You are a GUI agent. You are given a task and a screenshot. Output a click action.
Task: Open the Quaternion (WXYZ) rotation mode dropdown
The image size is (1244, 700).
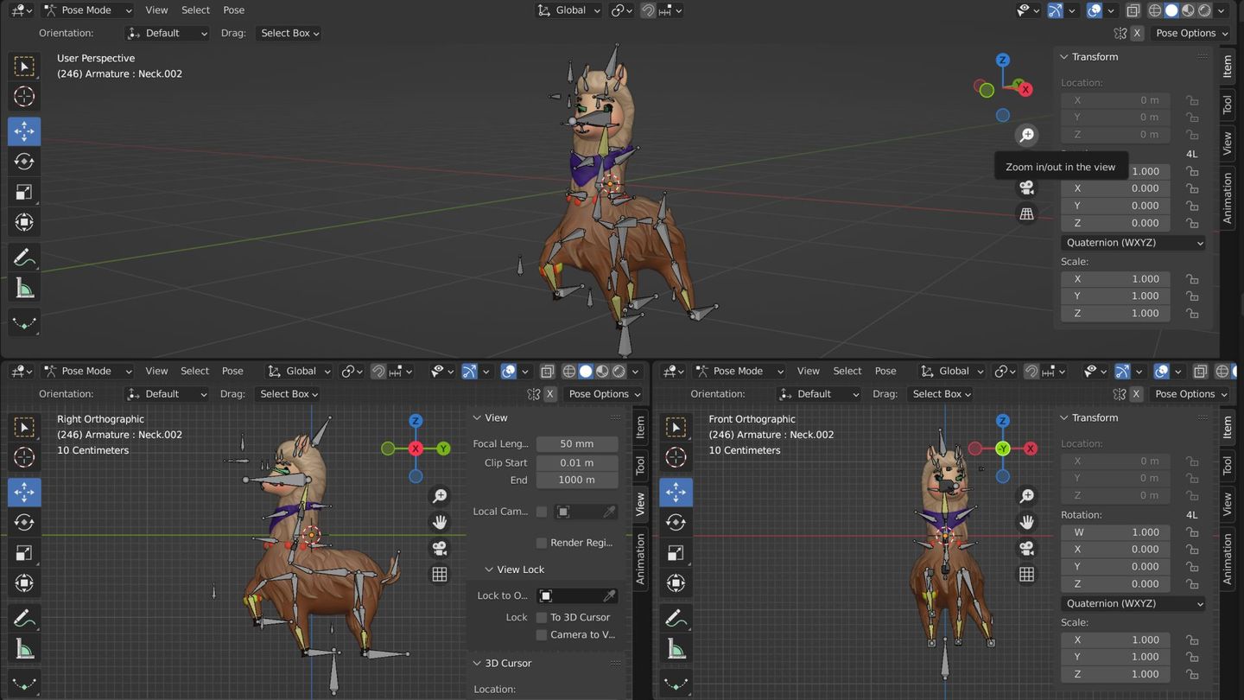(1133, 243)
